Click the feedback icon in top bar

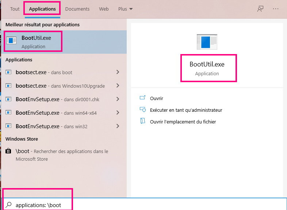[260, 9]
